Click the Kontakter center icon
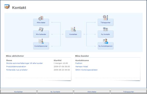 pyautogui.click(x=73, y=29)
